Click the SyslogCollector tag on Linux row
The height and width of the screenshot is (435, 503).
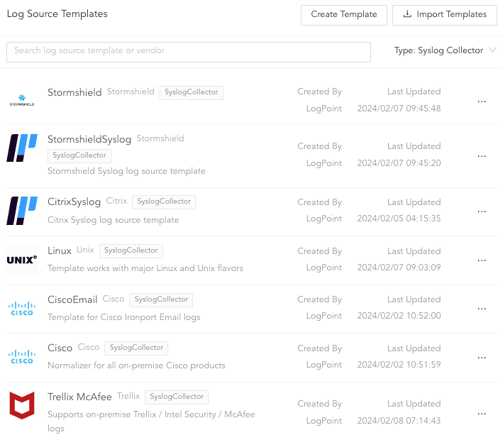click(131, 250)
